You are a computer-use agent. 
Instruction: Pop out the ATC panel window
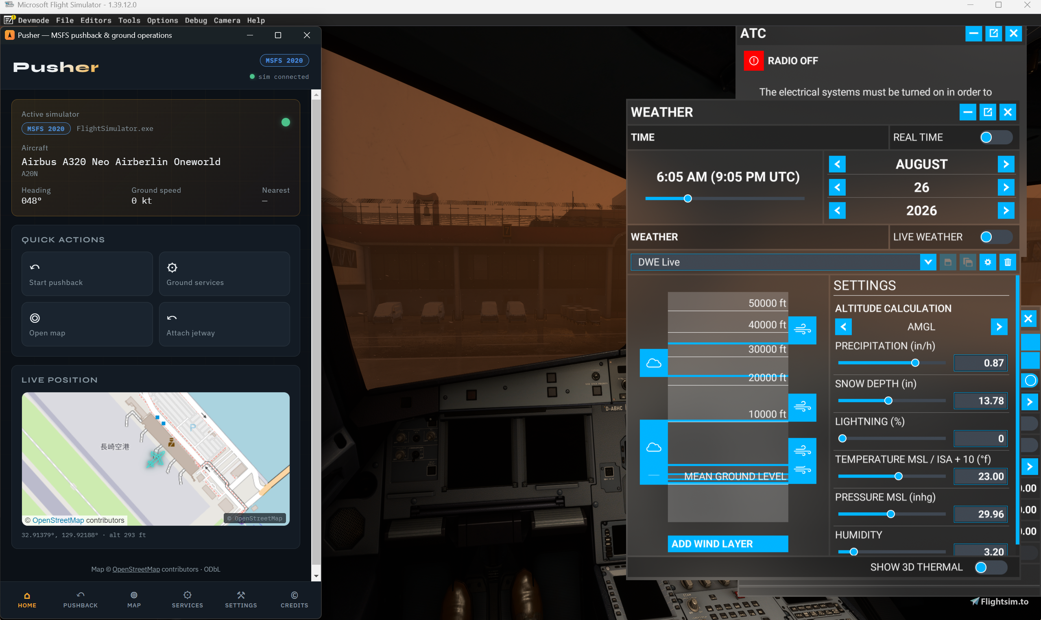pos(993,33)
